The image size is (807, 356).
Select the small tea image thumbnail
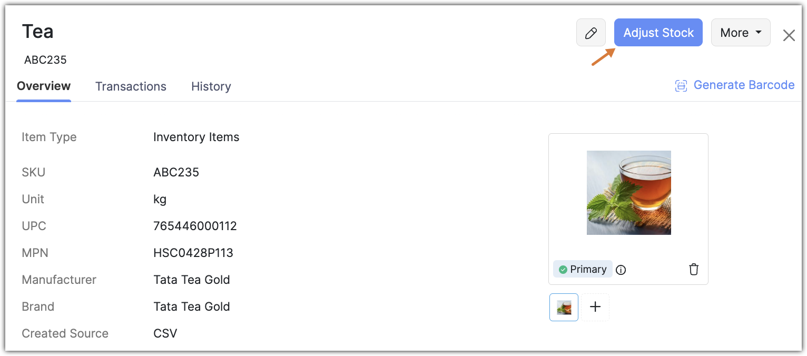click(564, 307)
